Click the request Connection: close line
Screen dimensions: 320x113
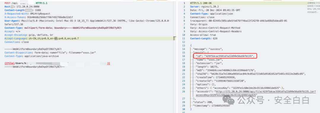click(17, 42)
